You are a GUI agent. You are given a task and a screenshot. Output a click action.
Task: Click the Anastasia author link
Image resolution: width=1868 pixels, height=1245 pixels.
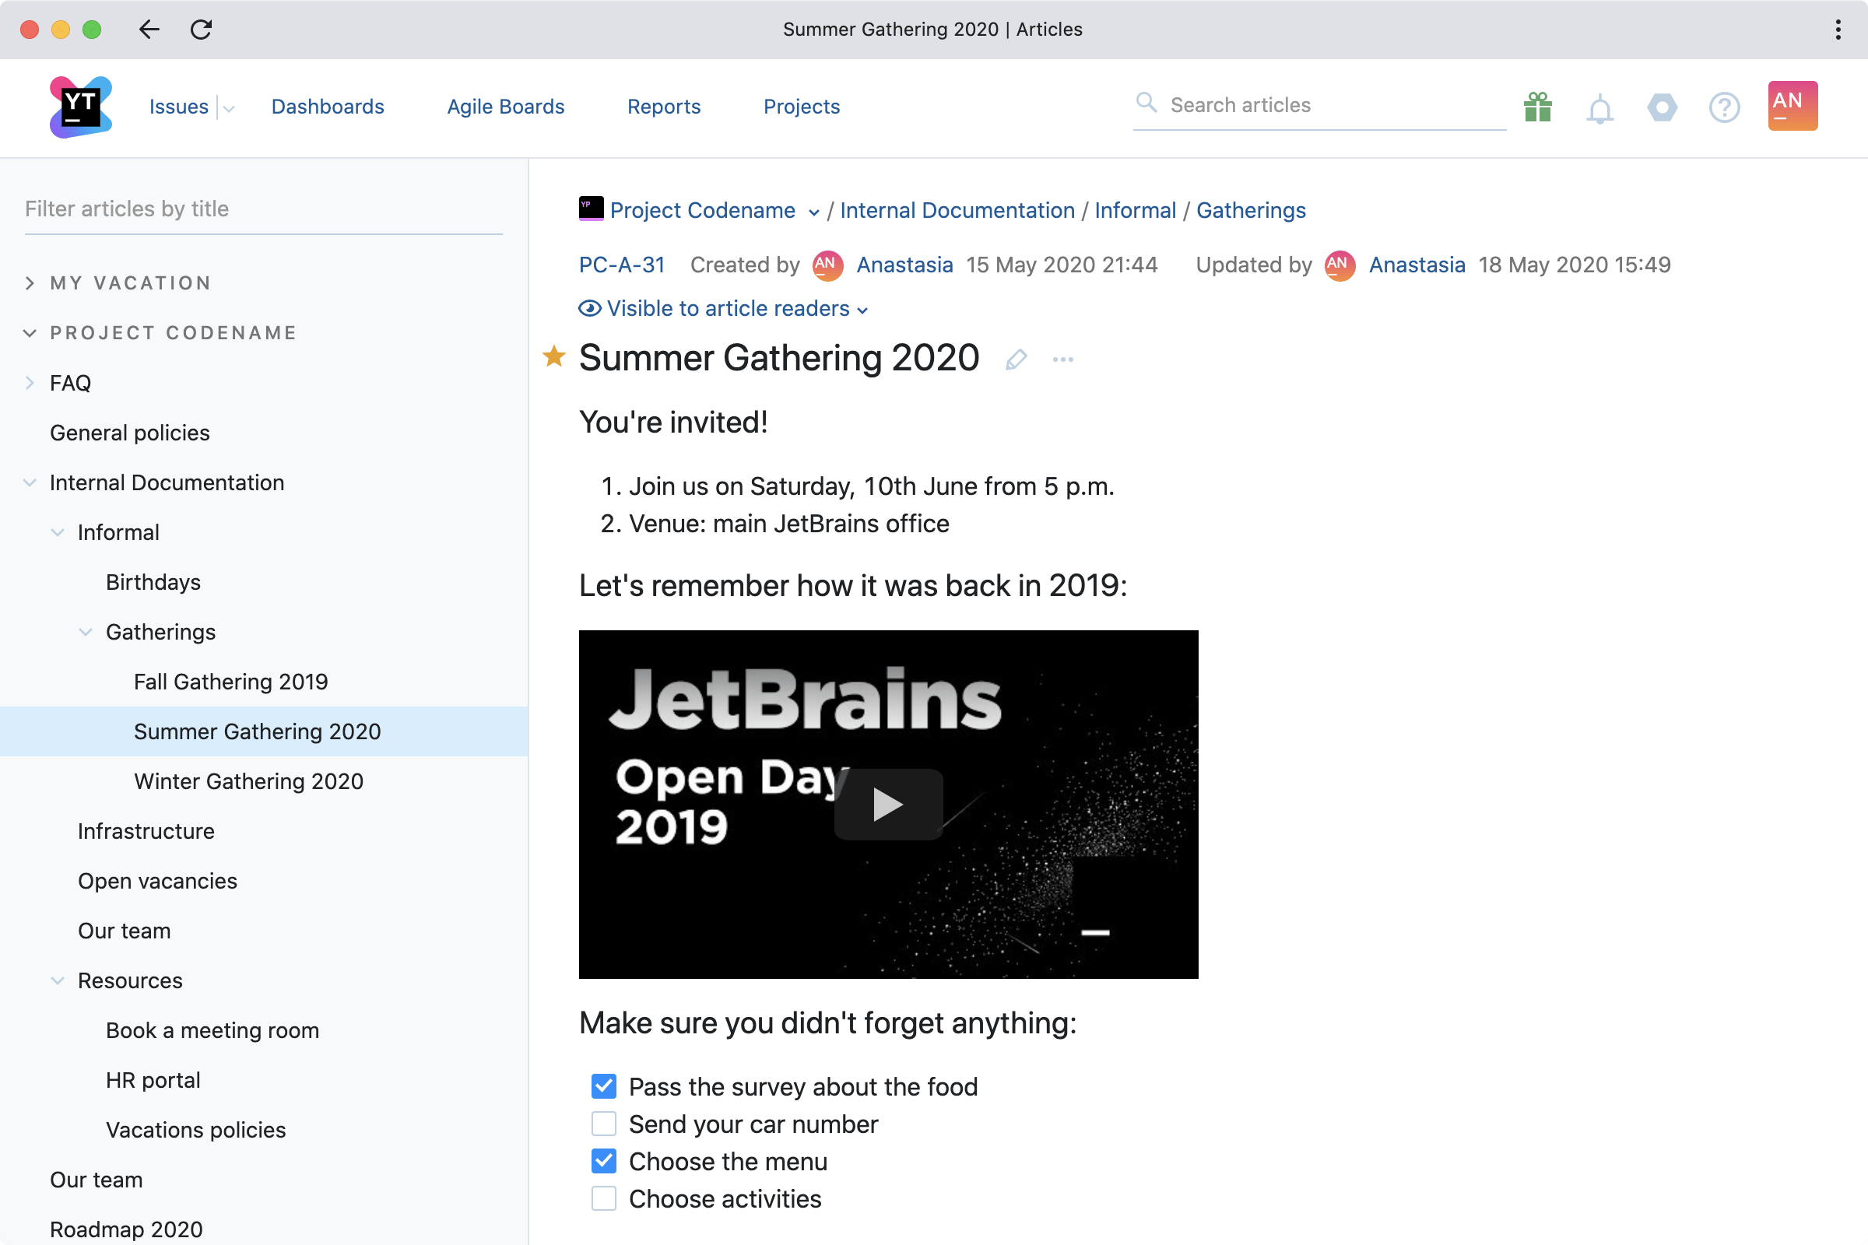904,263
